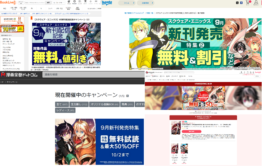Select the 全力推し (112) campaign filter
262x166 pixels.
coord(79,104)
